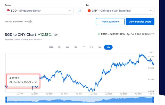Show the 1Y chart range
The width and height of the screenshot is (165, 105).
coord(84,47)
